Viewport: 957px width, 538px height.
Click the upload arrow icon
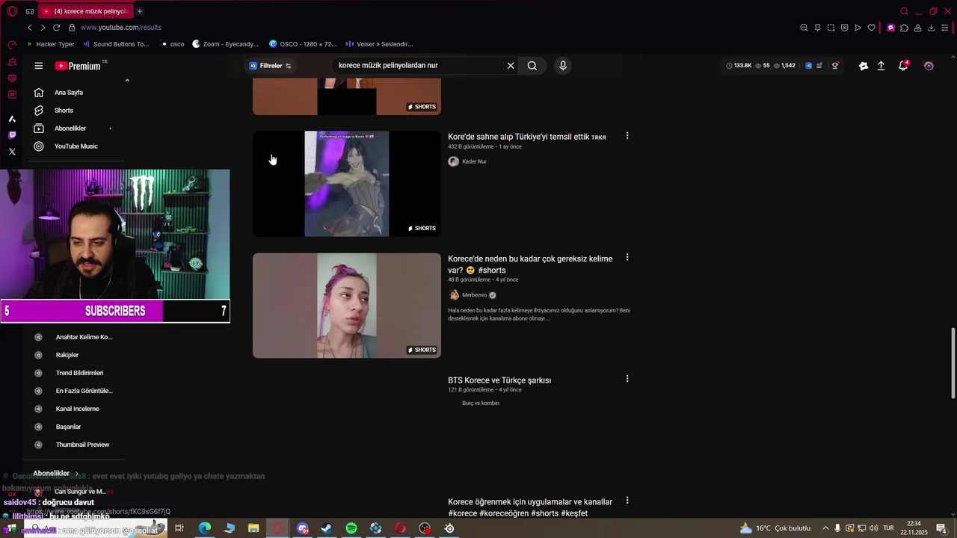881,66
